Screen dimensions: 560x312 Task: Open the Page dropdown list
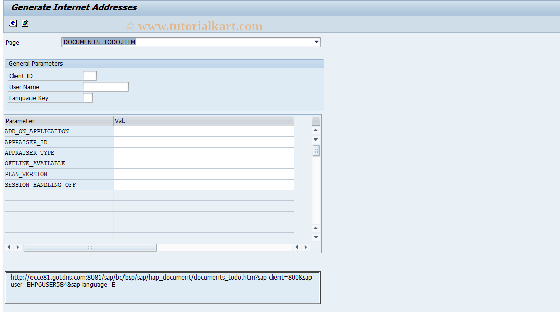click(x=316, y=42)
